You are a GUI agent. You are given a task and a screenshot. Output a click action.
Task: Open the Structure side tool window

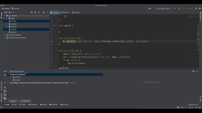coord(1,86)
